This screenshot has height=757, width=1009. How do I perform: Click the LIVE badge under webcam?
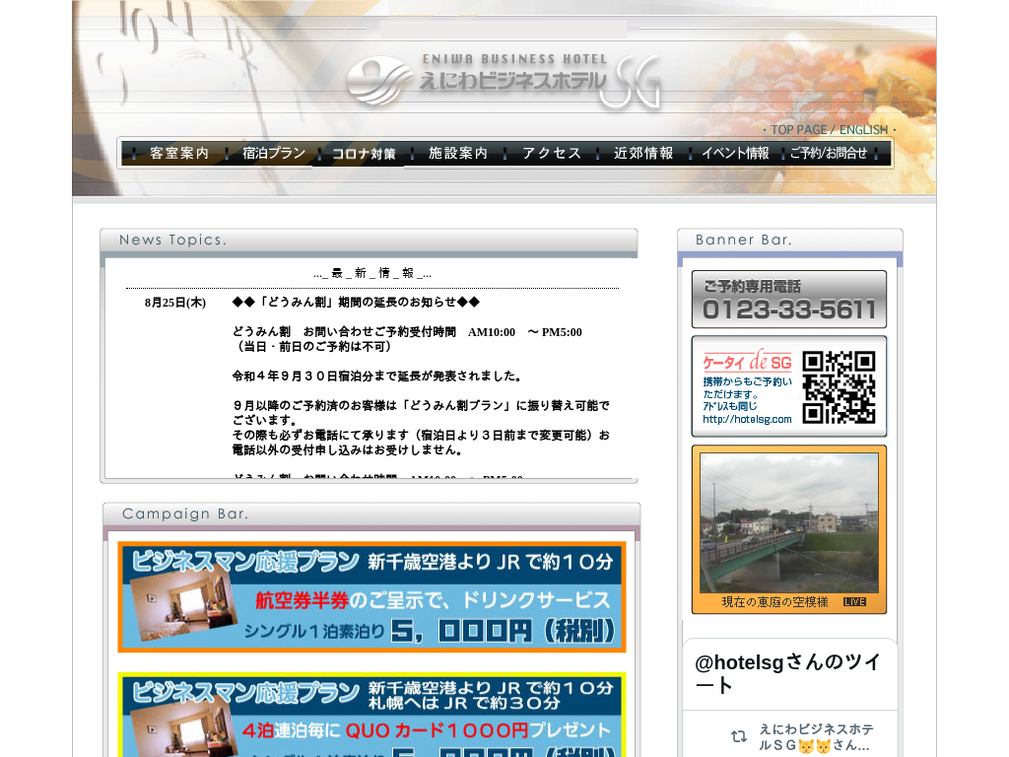click(854, 602)
